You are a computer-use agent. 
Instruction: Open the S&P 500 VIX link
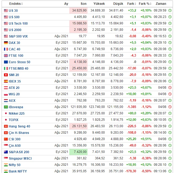[18, 36]
